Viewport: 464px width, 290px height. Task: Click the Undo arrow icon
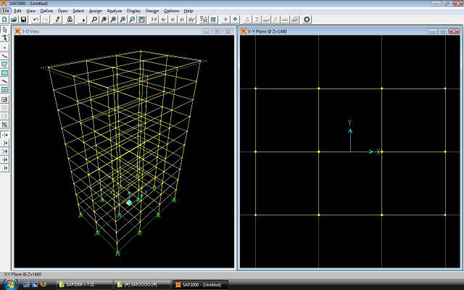[x=36, y=20]
